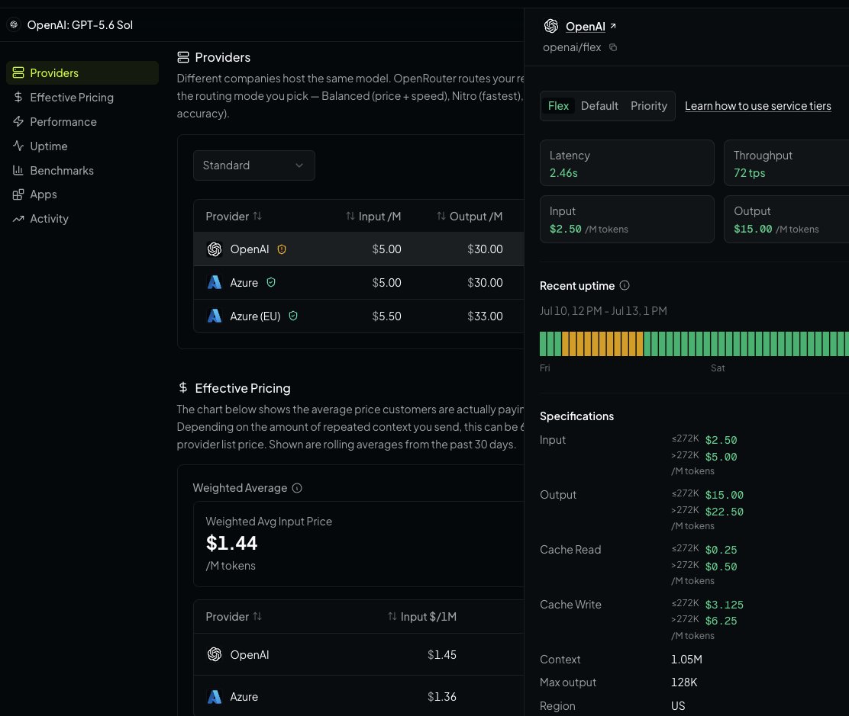Screen dimensions: 849x716
Task: Click the Input $2.50 /M tokens card
Action: [627, 220]
